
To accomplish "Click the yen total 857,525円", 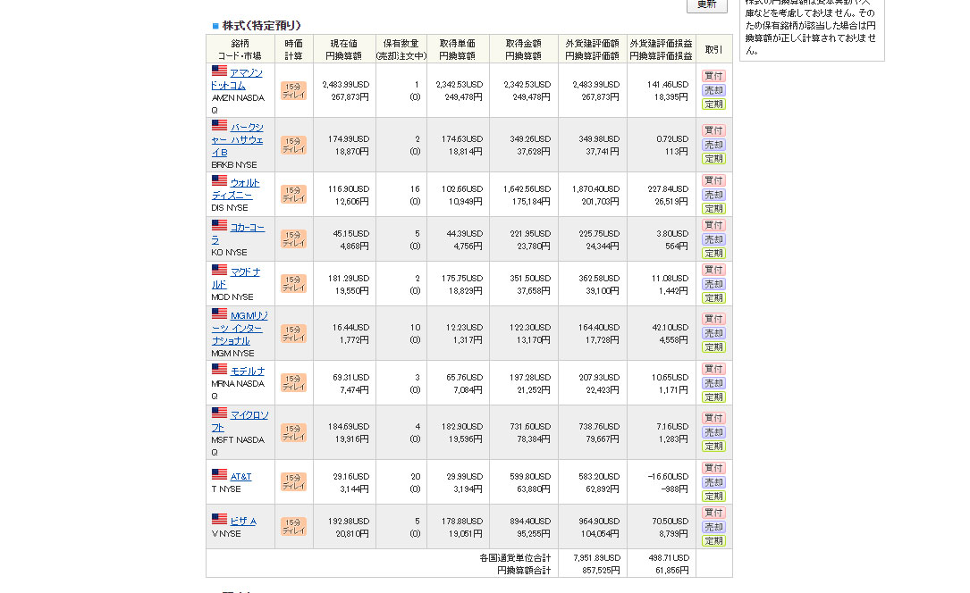I will pyautogui.click(x=601, y=570).
